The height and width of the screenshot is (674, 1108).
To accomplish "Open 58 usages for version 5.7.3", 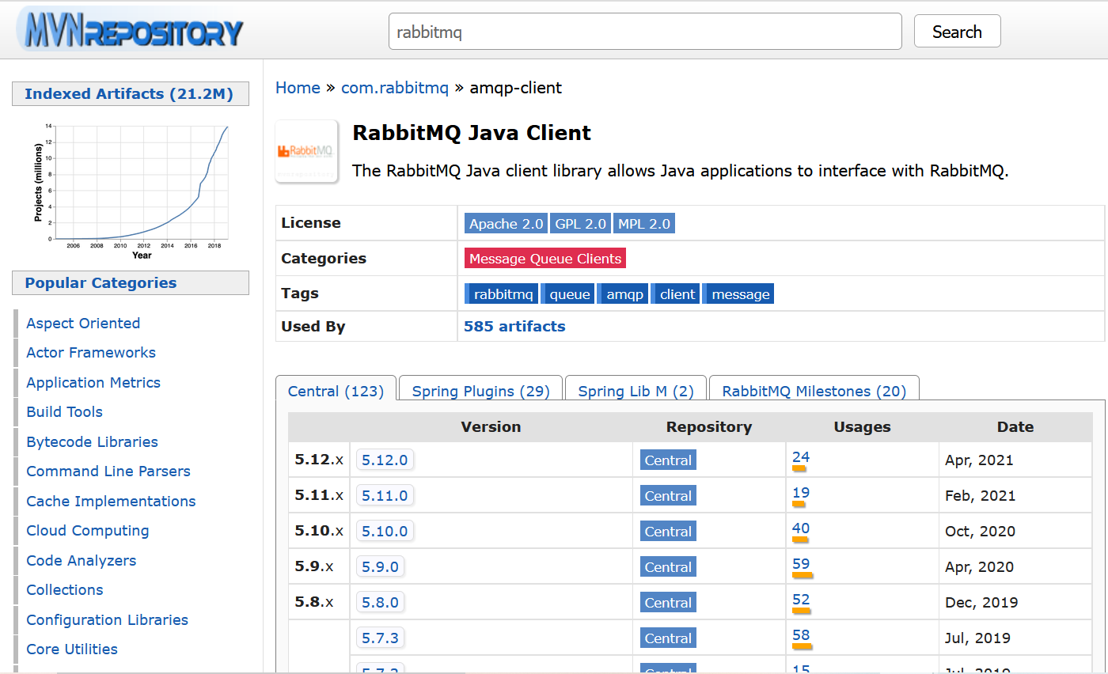I will pos(801,635).
